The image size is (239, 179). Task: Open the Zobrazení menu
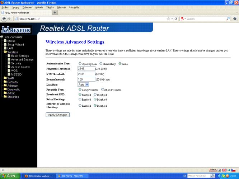tap(27, 8)
